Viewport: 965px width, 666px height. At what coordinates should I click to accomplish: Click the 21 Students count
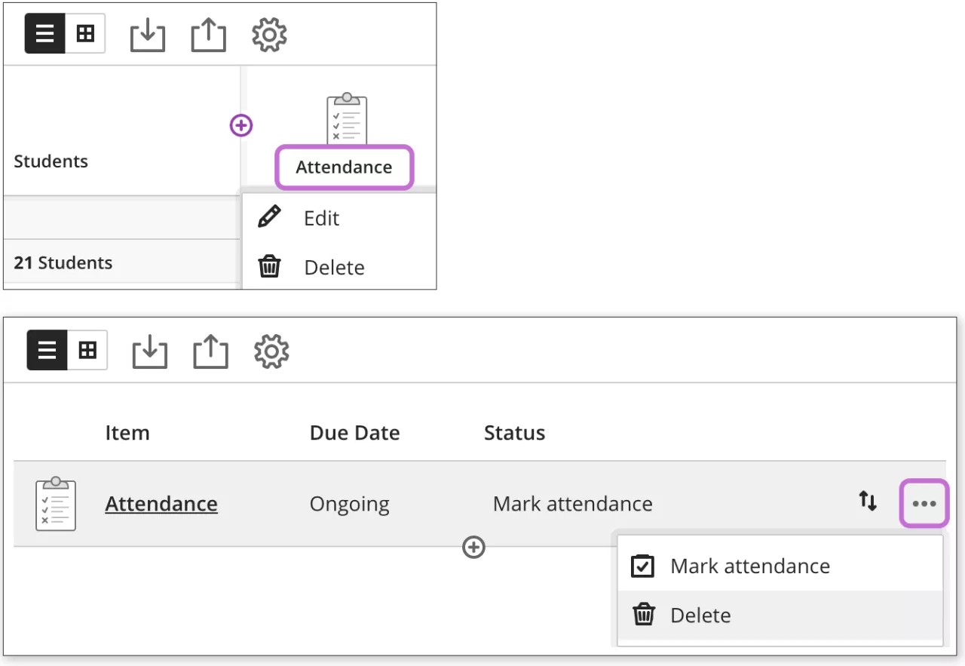[63, 262]
